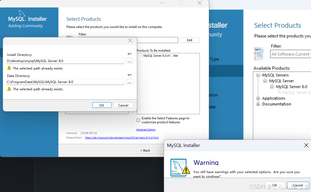
Task: Click 'The selected path already exists' under Install Directory
Action: [38, 68]
